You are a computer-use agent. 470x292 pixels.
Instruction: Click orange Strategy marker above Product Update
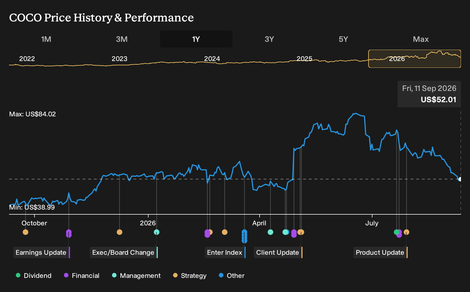(406, 232)
